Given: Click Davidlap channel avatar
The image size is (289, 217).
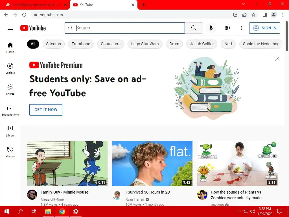Looking at the screenshot, I should coord(202,195).
